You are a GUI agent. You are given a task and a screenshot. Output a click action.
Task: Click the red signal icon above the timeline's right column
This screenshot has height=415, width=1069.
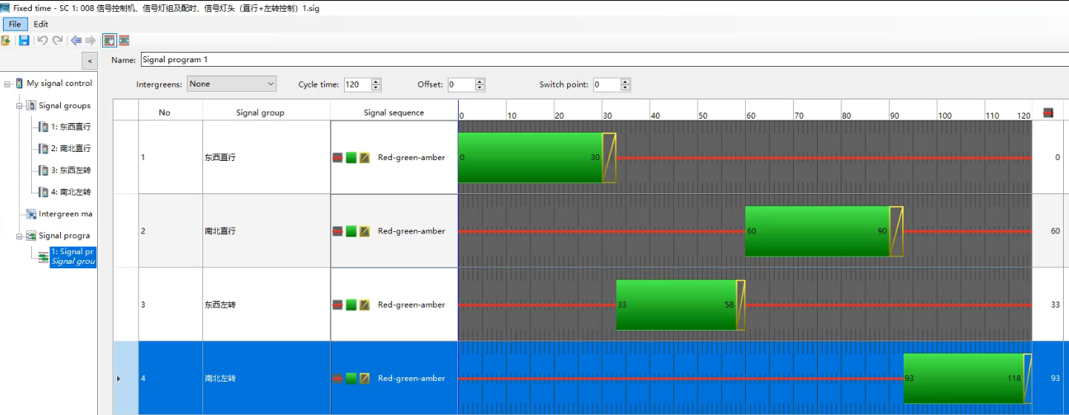pos(1048,113)
